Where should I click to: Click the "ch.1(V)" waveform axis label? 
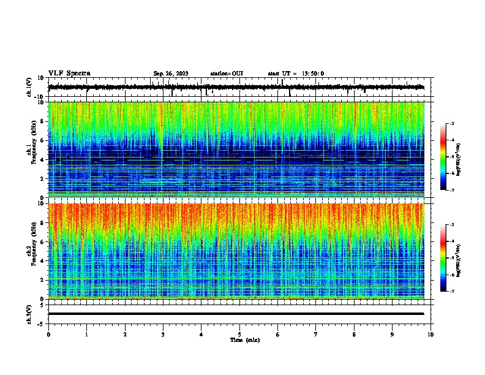pyautogui.click(x=29, y=87)
